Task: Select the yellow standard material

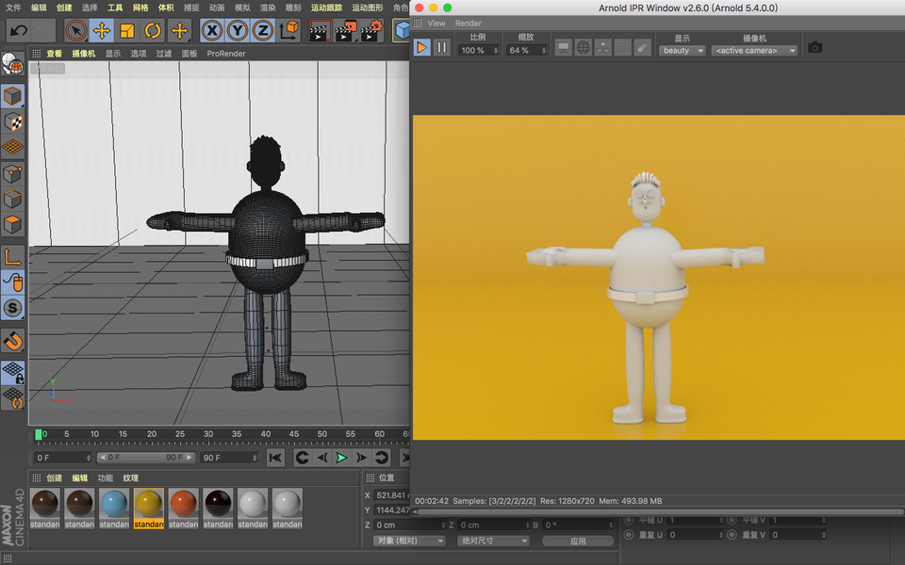Action: pos(149,508)
